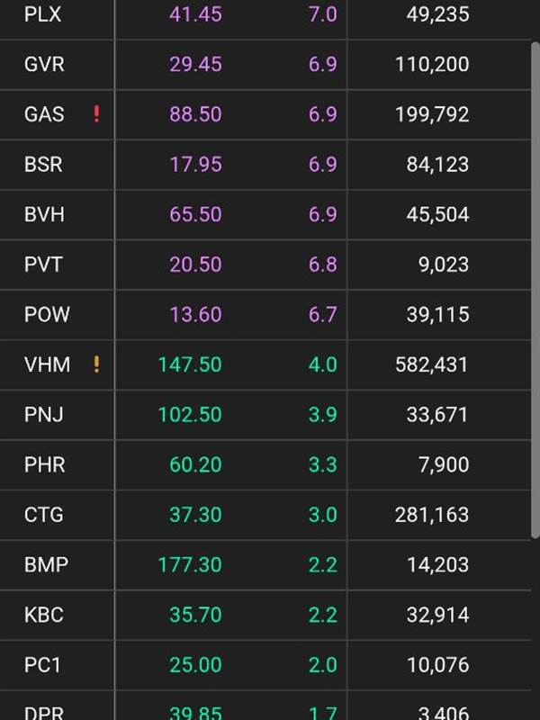The width and height of the screenshot is (540, 720).
Task: Tap the KBC ticker
Action: pos(44,616)
